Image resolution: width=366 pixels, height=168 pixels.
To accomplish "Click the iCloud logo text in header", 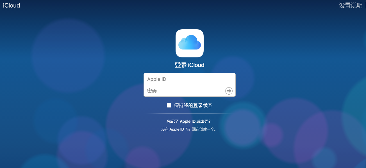I will 12,5.
